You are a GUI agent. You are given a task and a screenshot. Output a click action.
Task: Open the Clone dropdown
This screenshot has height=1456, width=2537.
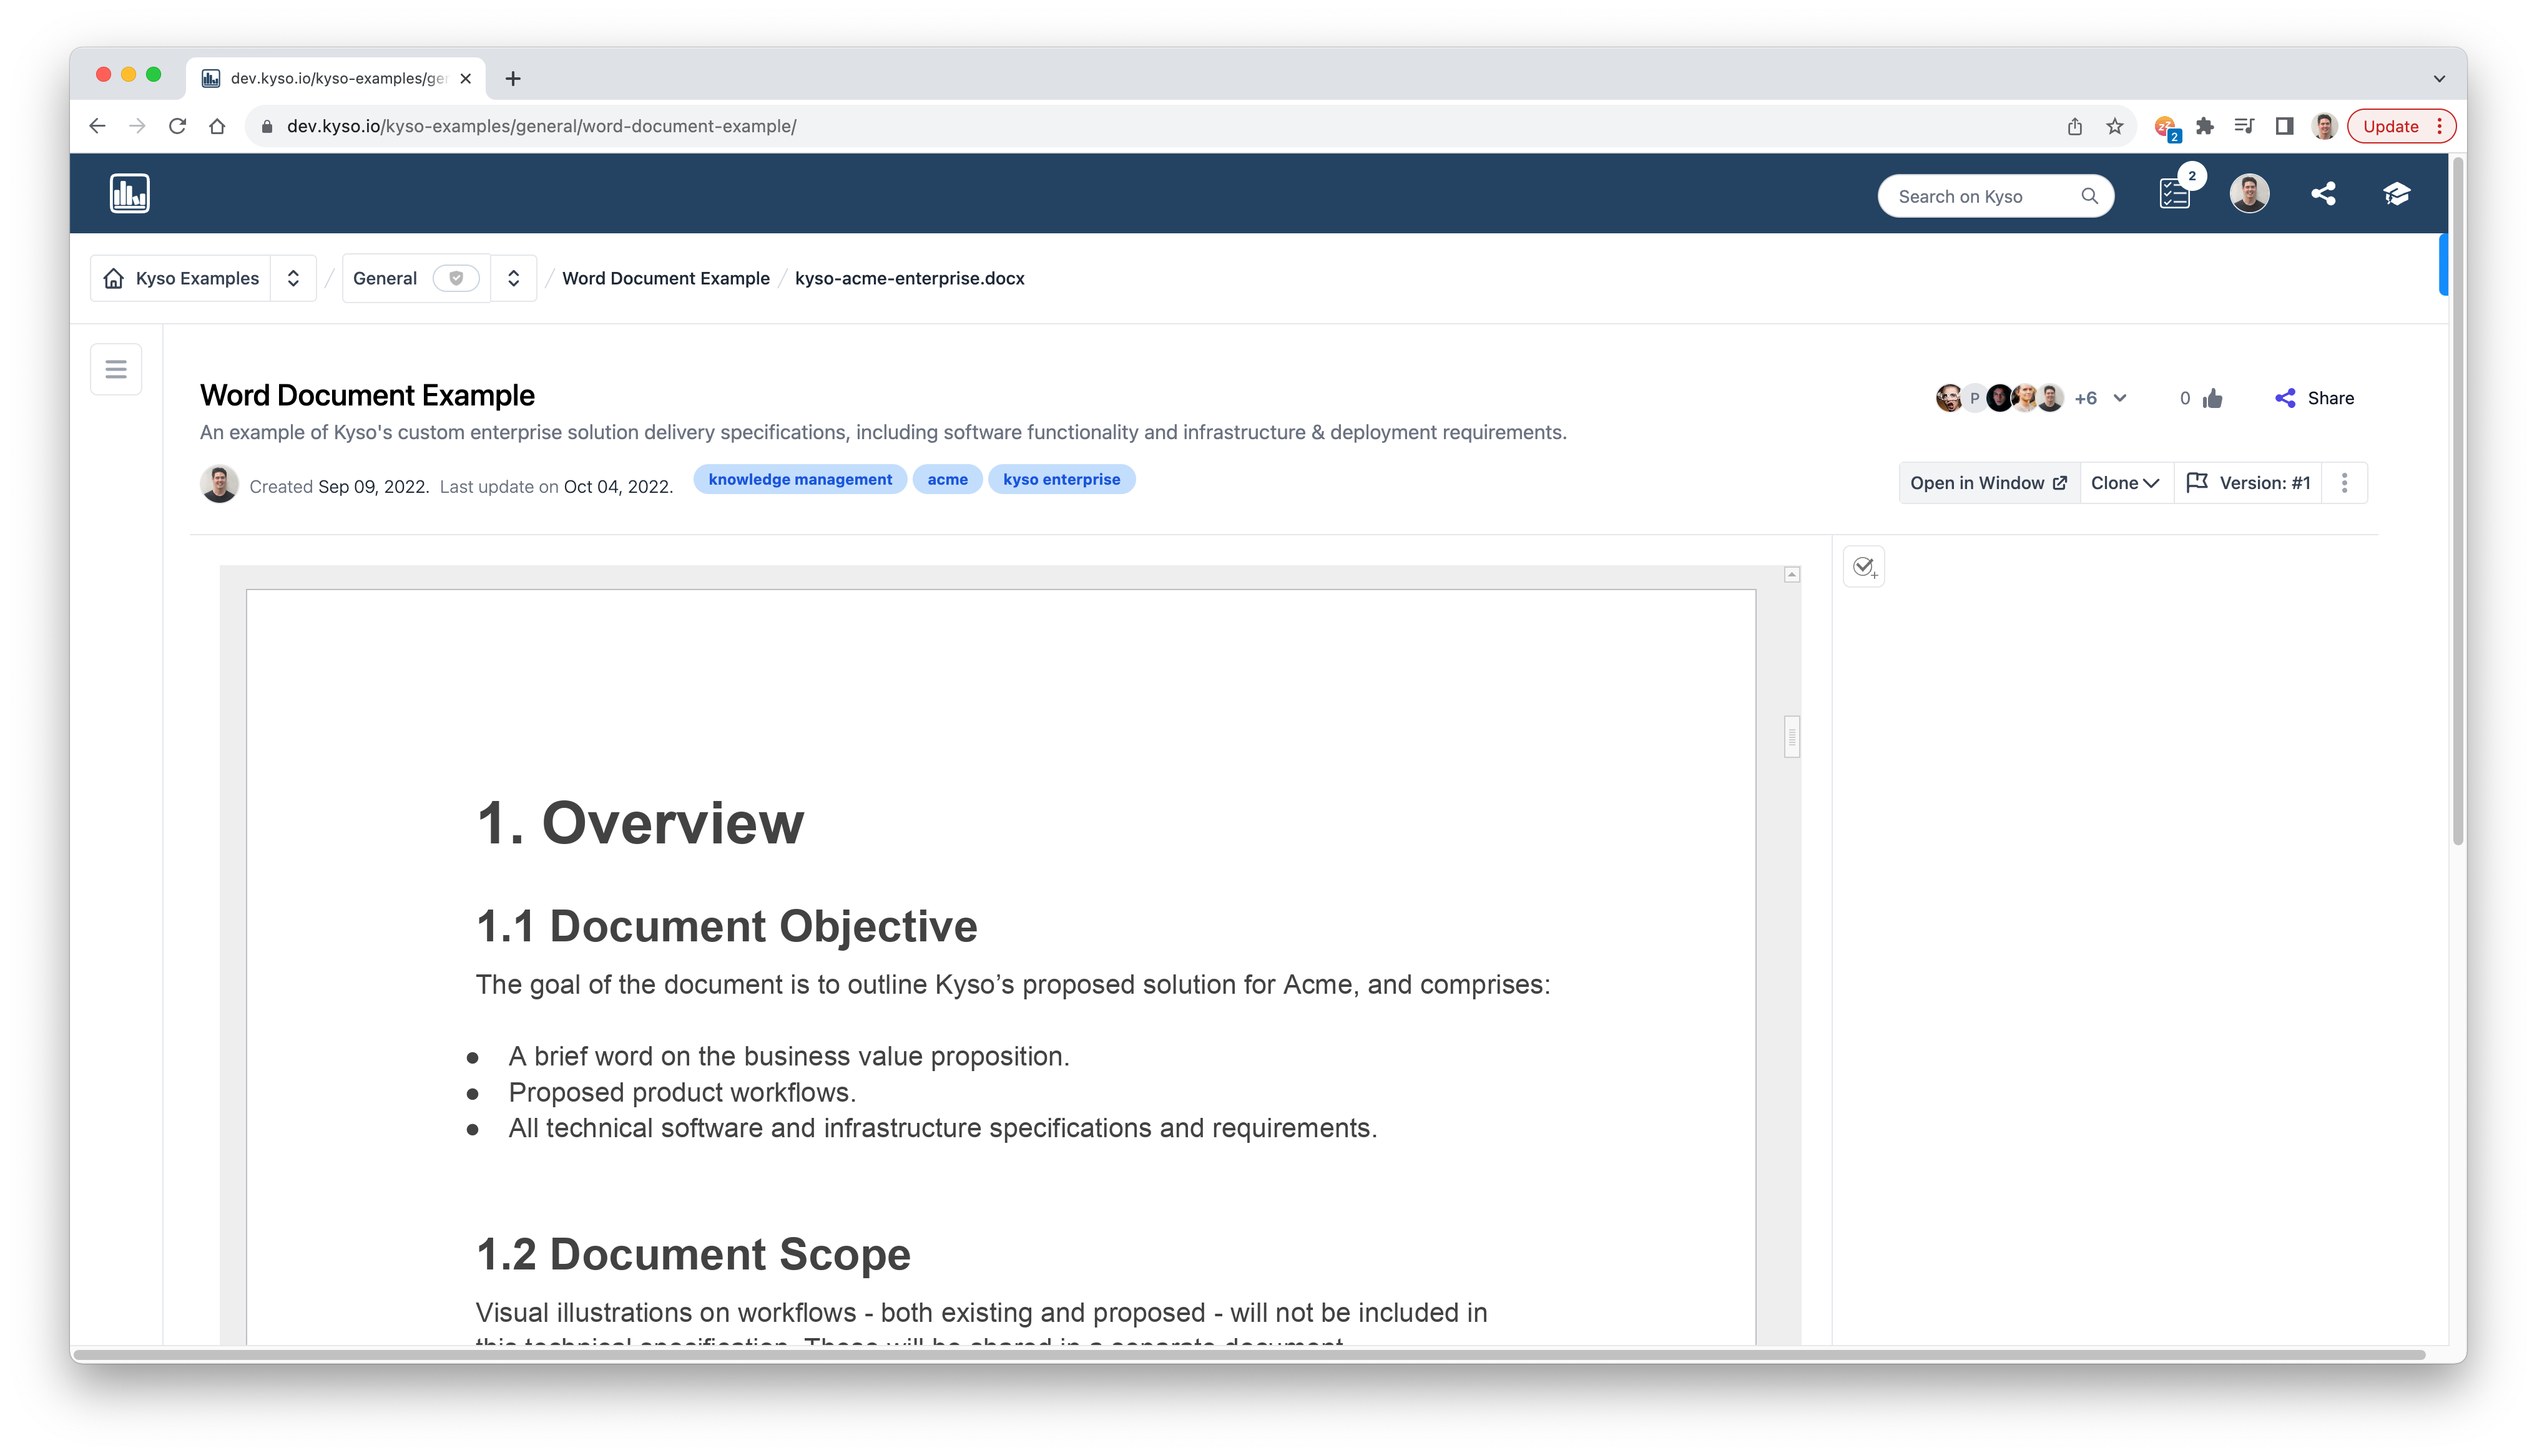click(x=2126, y=483)
